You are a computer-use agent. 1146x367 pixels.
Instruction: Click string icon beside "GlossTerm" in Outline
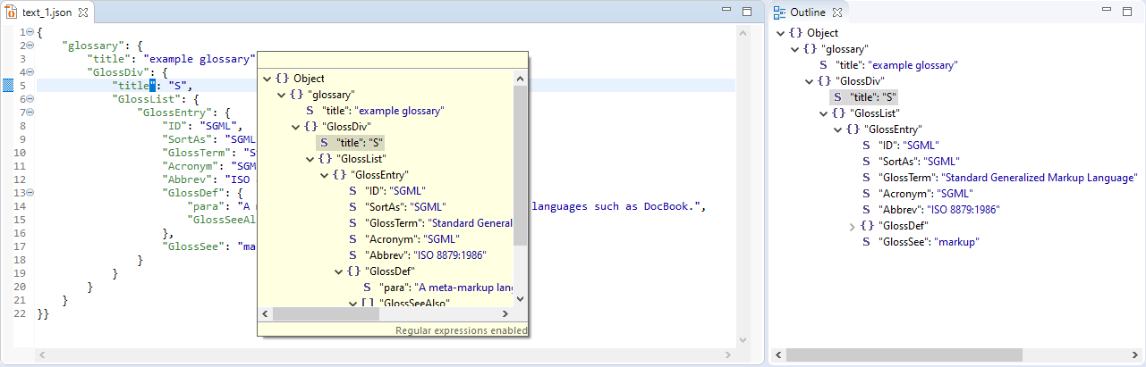point(866,178)
